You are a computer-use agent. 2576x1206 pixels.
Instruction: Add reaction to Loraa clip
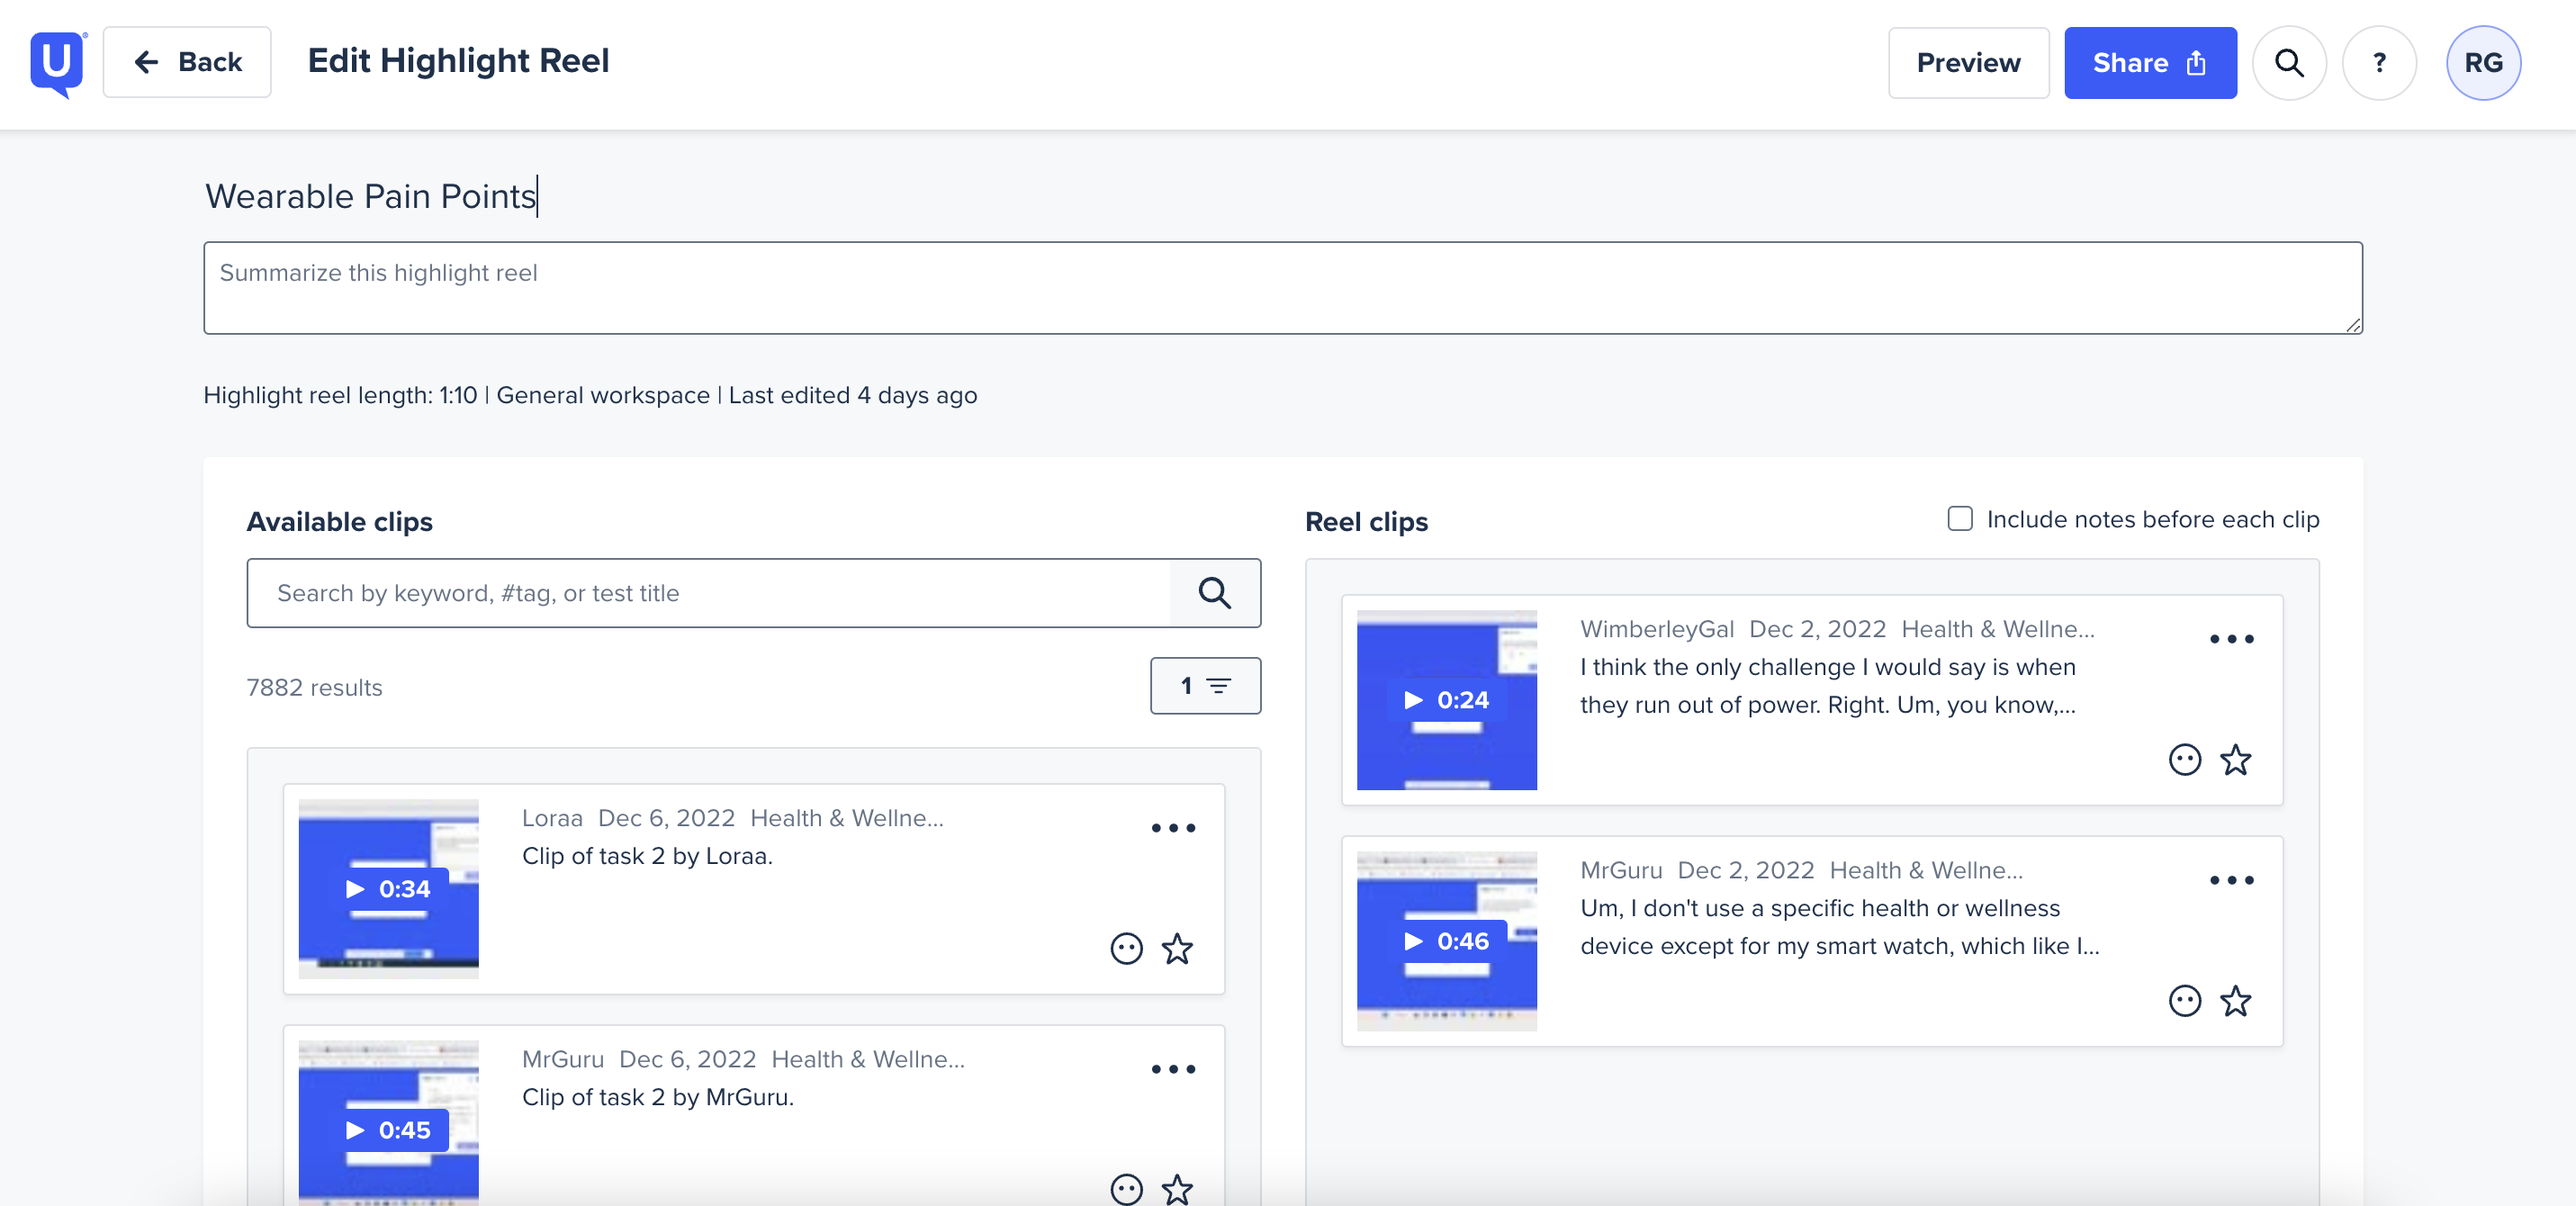pyautogui.click(x=1126, y=948)
